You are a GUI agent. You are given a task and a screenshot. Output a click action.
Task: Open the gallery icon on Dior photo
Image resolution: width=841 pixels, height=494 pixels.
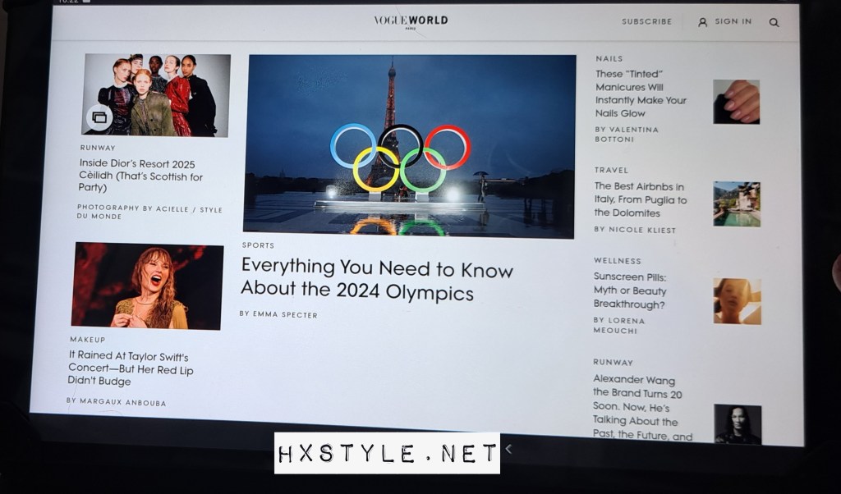(x=99, y=117)
